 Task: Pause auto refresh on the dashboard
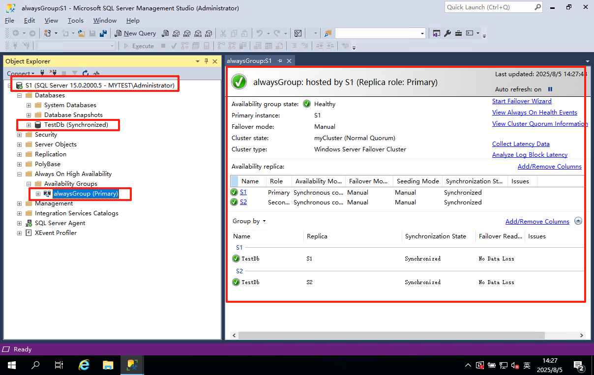click(x=550, y=89)
